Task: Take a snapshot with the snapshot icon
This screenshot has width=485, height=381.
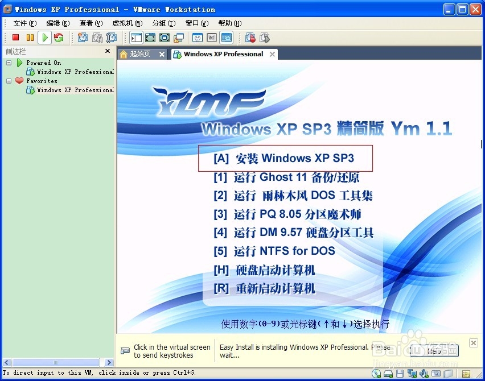Action: click(x=83, y=38)
